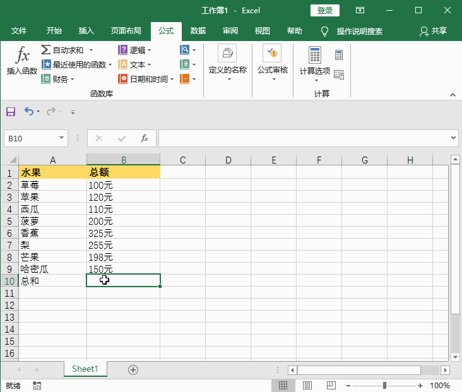Click the fx icon beside the formula bar
The image size is (462, 392).
coord(144,138)
